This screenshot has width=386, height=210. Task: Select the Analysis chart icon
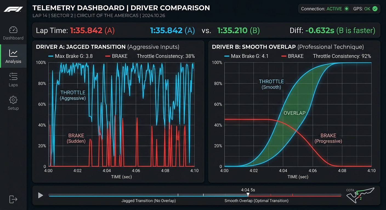[x=13, y=53]
